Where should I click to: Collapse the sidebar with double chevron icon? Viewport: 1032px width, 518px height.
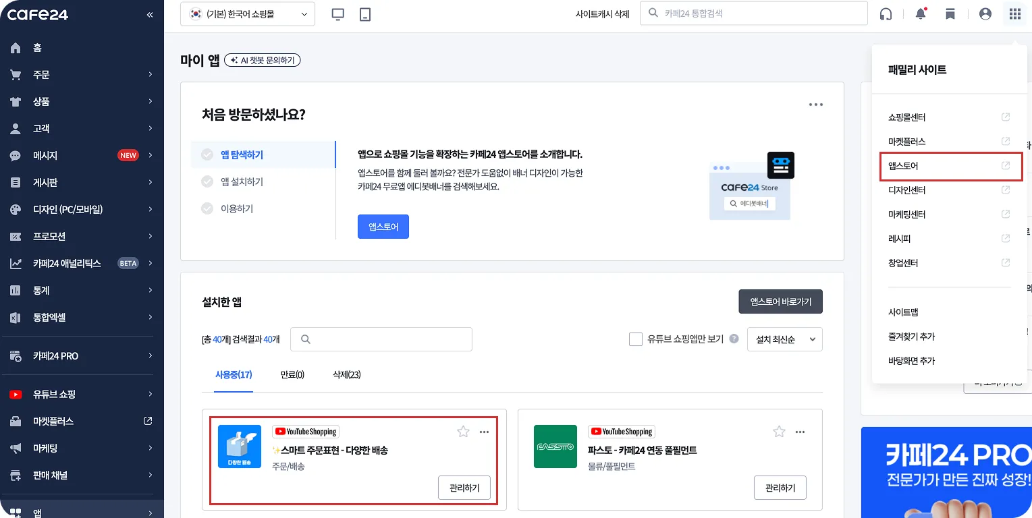[x=150, y=14]
